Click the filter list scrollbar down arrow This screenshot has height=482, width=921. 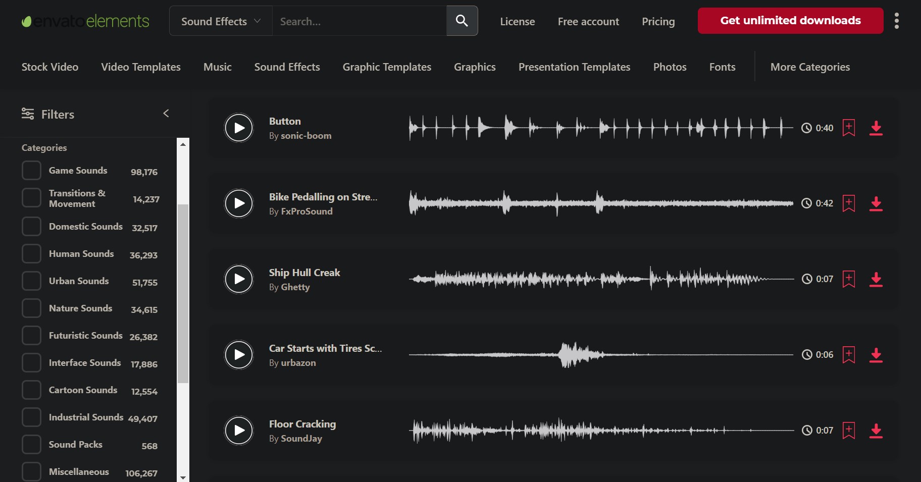[183, 477]
